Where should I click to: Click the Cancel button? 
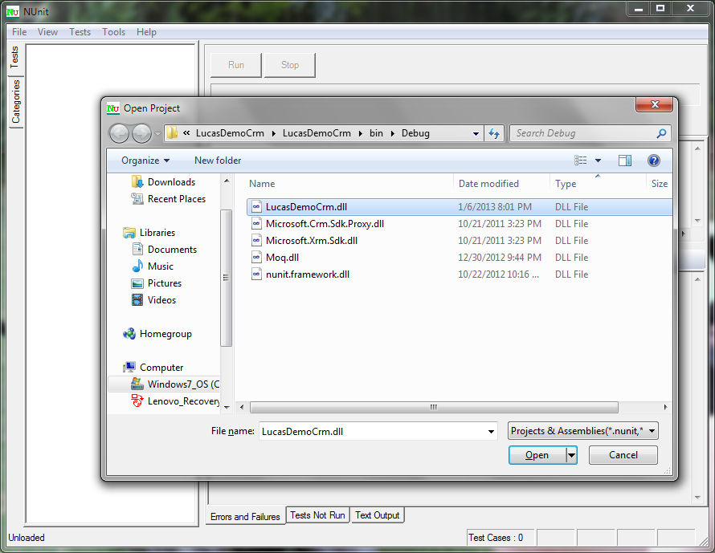623,455
